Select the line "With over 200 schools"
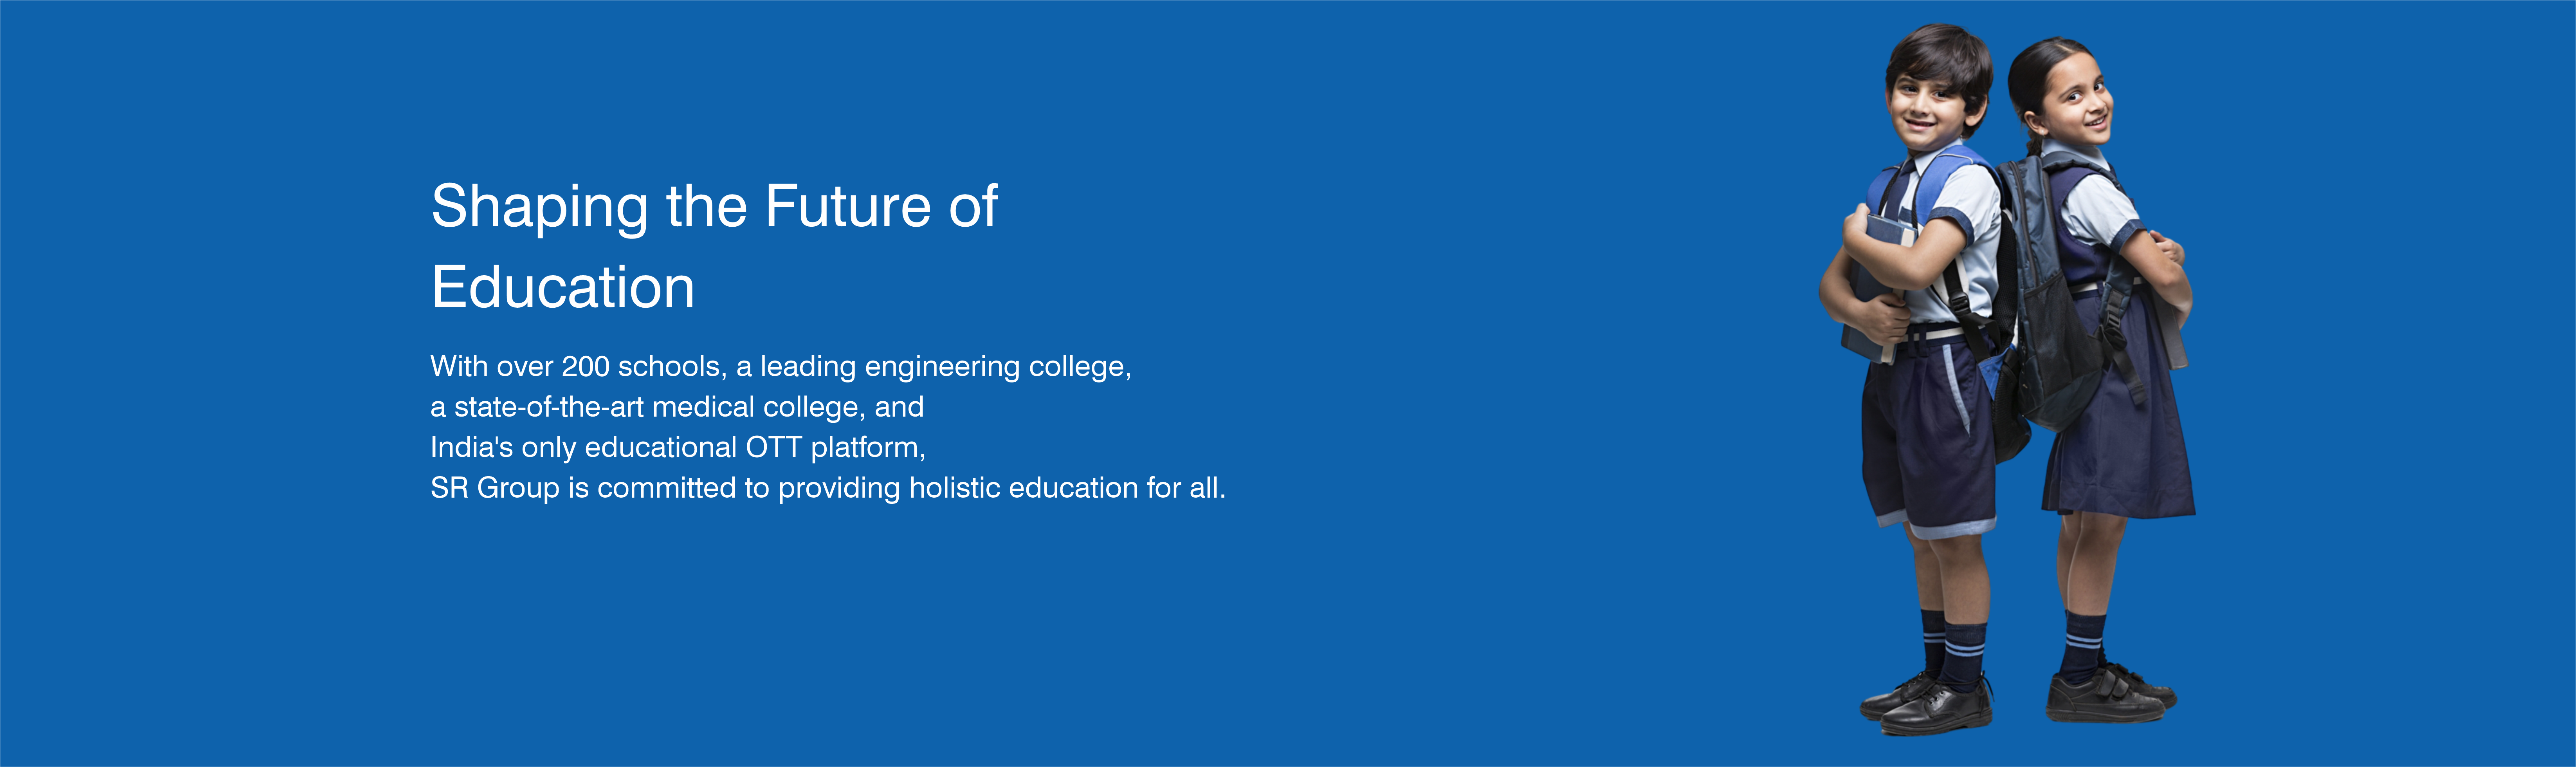Screen dimensions: 2576x767 pyautogui.click(x=780, y=367)
